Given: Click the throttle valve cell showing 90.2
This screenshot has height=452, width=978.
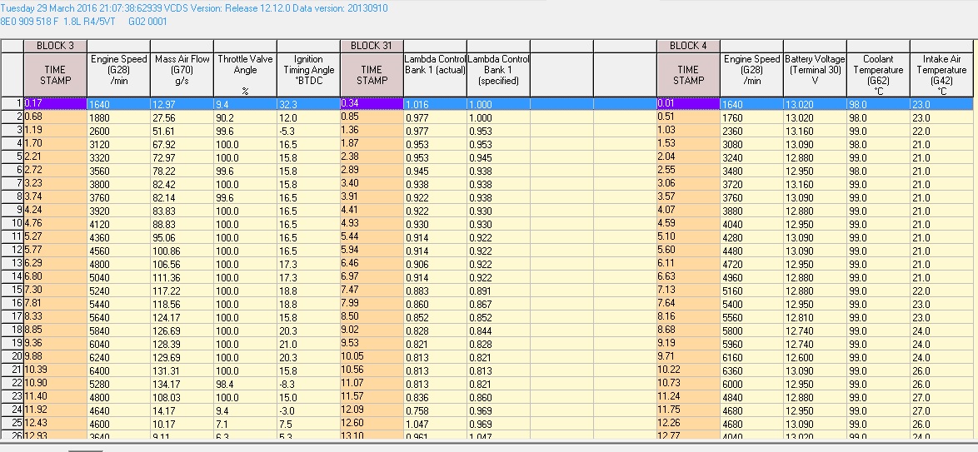Looking at the screenshot, I should pos(245,117).
